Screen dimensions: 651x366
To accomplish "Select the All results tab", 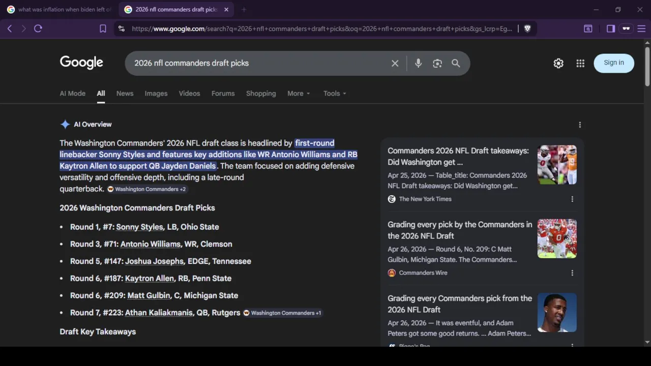I will pos(101,94).
